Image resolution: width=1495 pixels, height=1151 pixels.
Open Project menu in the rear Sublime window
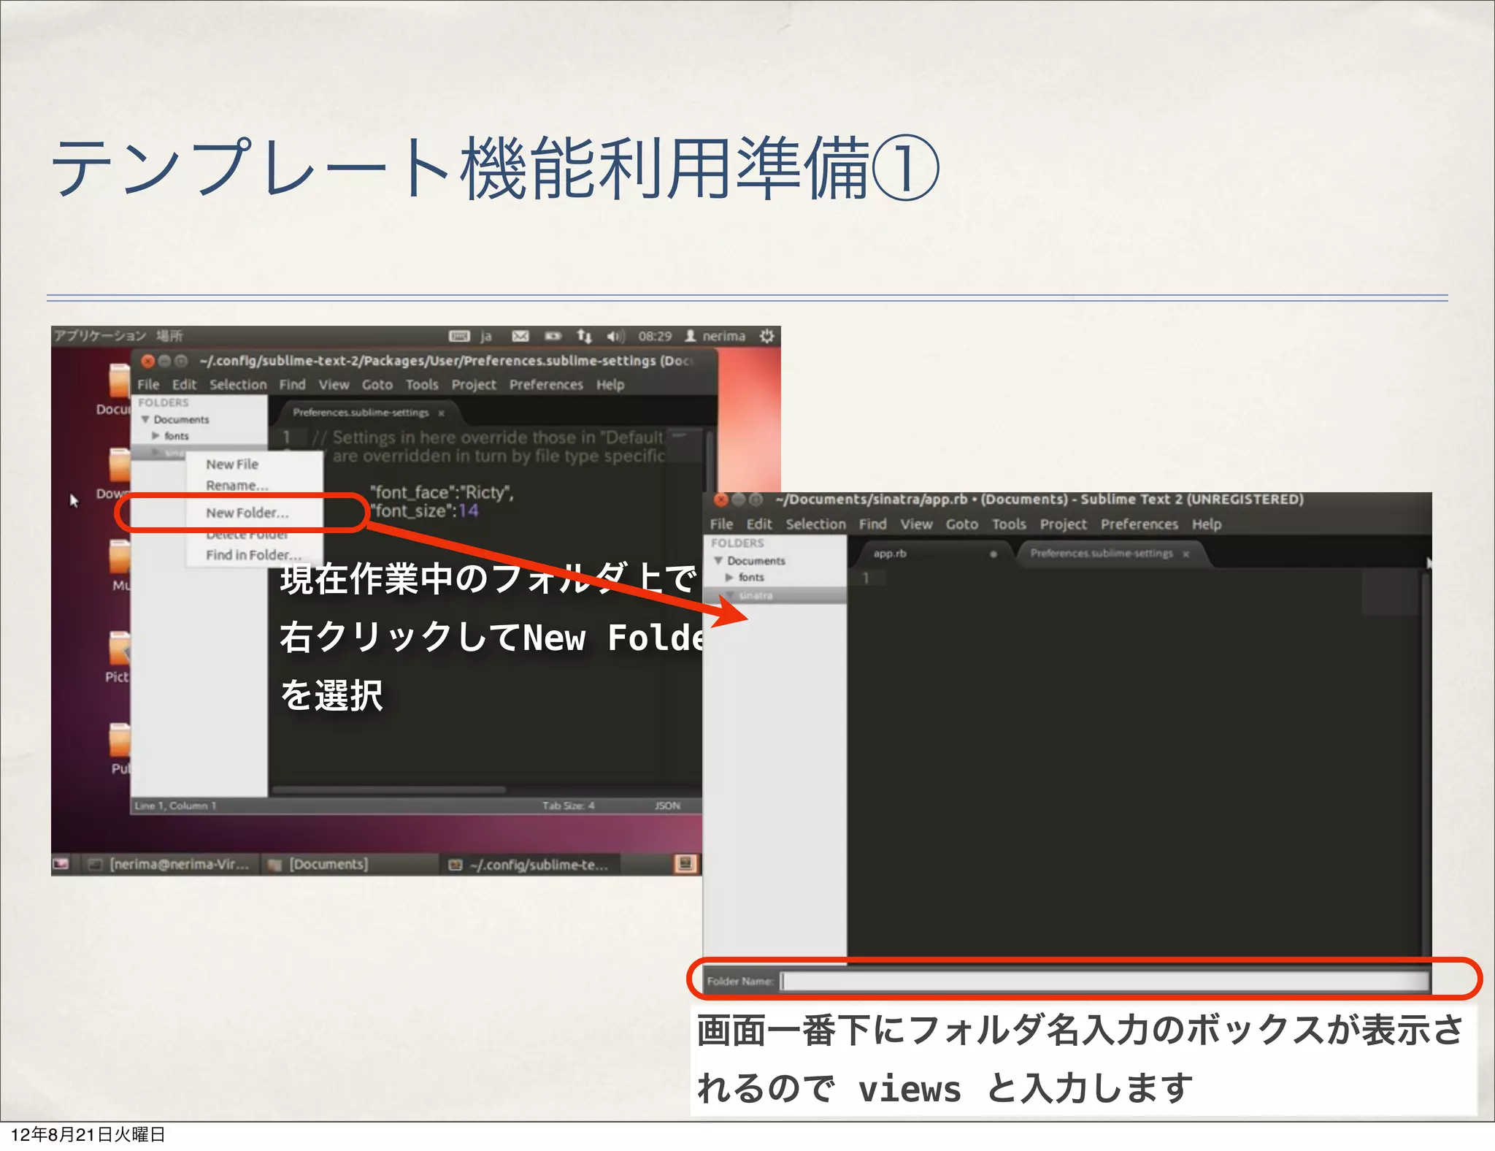(x=474, y=384)
